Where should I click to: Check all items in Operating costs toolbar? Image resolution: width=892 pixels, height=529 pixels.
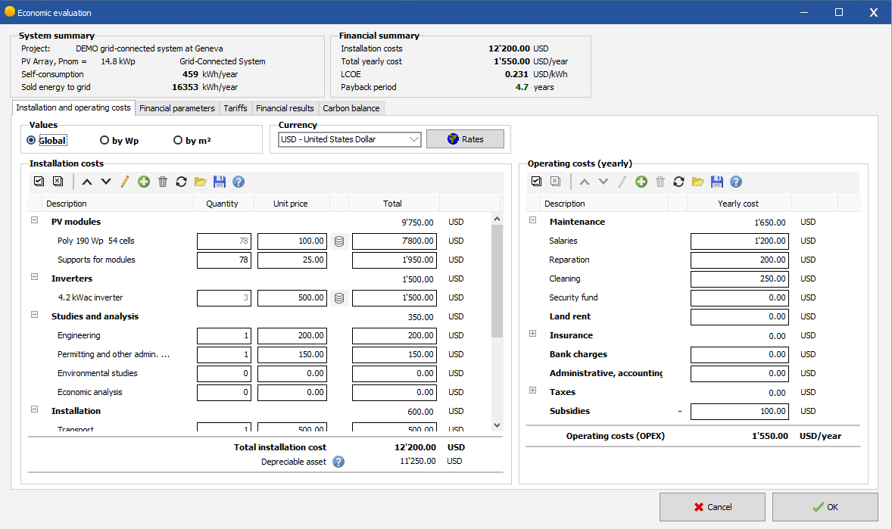536,182
